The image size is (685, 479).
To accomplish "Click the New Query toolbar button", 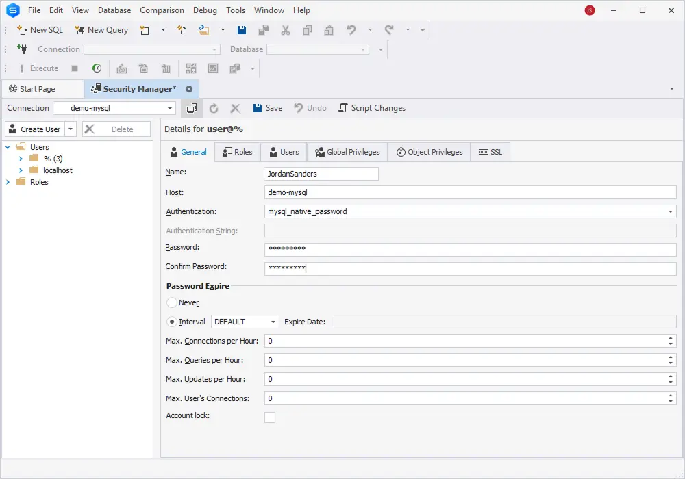I will click(101, 30).
